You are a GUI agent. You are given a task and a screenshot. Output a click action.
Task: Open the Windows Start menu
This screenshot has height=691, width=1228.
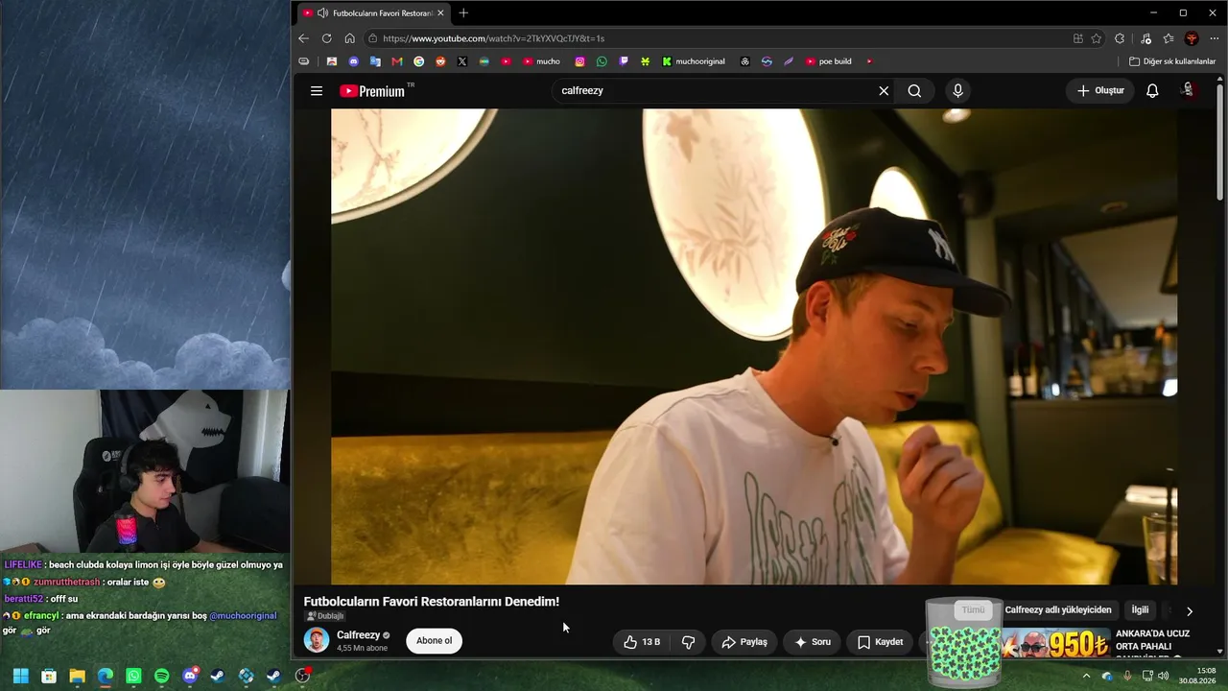(20, 676)
